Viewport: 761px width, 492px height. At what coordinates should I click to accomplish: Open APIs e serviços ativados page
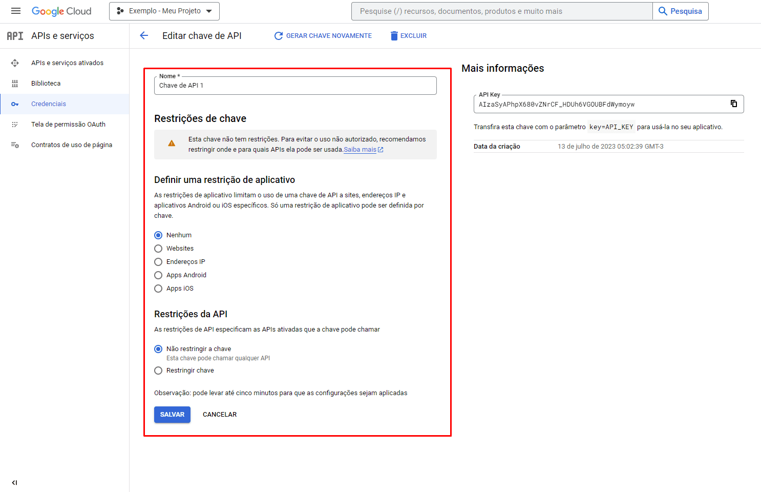pos(67,63)
